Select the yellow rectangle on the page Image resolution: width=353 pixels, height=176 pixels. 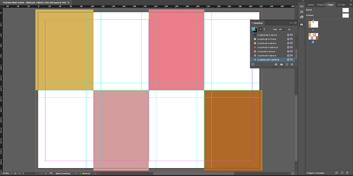click(64, 50)
